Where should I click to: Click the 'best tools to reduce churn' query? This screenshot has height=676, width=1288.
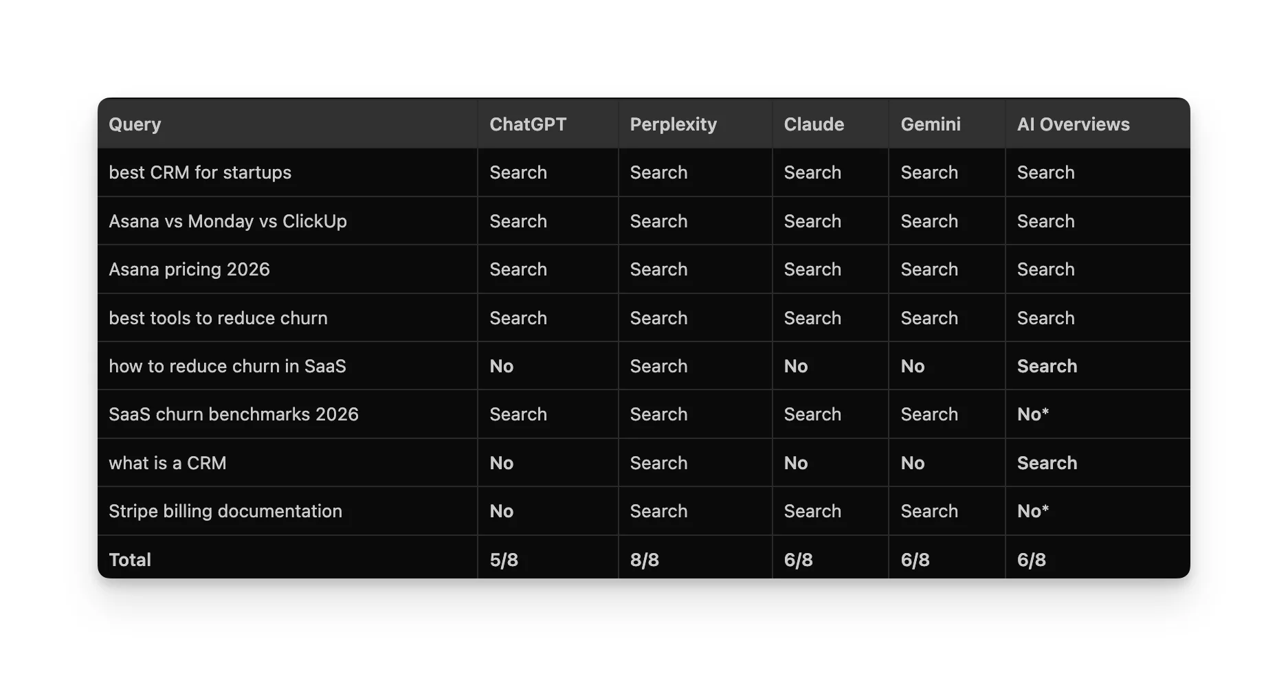(218, 318)
